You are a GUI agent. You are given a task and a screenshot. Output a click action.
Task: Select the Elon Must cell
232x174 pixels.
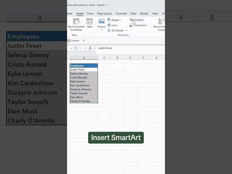pos(84,97)
